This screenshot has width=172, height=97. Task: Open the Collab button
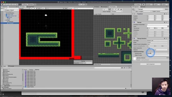(x=138, y=5)
